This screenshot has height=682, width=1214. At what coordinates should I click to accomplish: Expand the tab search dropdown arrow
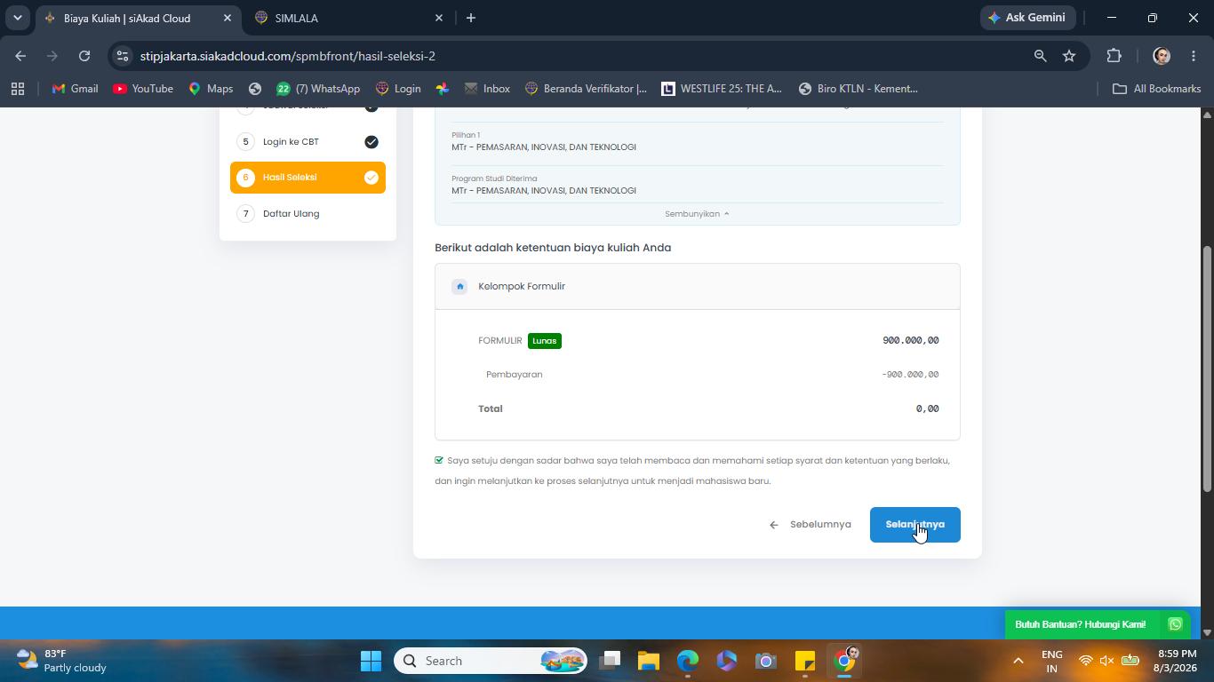17,18
